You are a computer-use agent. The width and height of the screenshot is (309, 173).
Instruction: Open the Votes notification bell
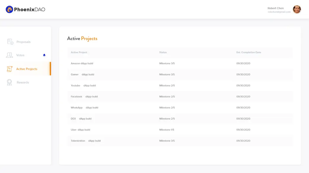tap(44, 55)
